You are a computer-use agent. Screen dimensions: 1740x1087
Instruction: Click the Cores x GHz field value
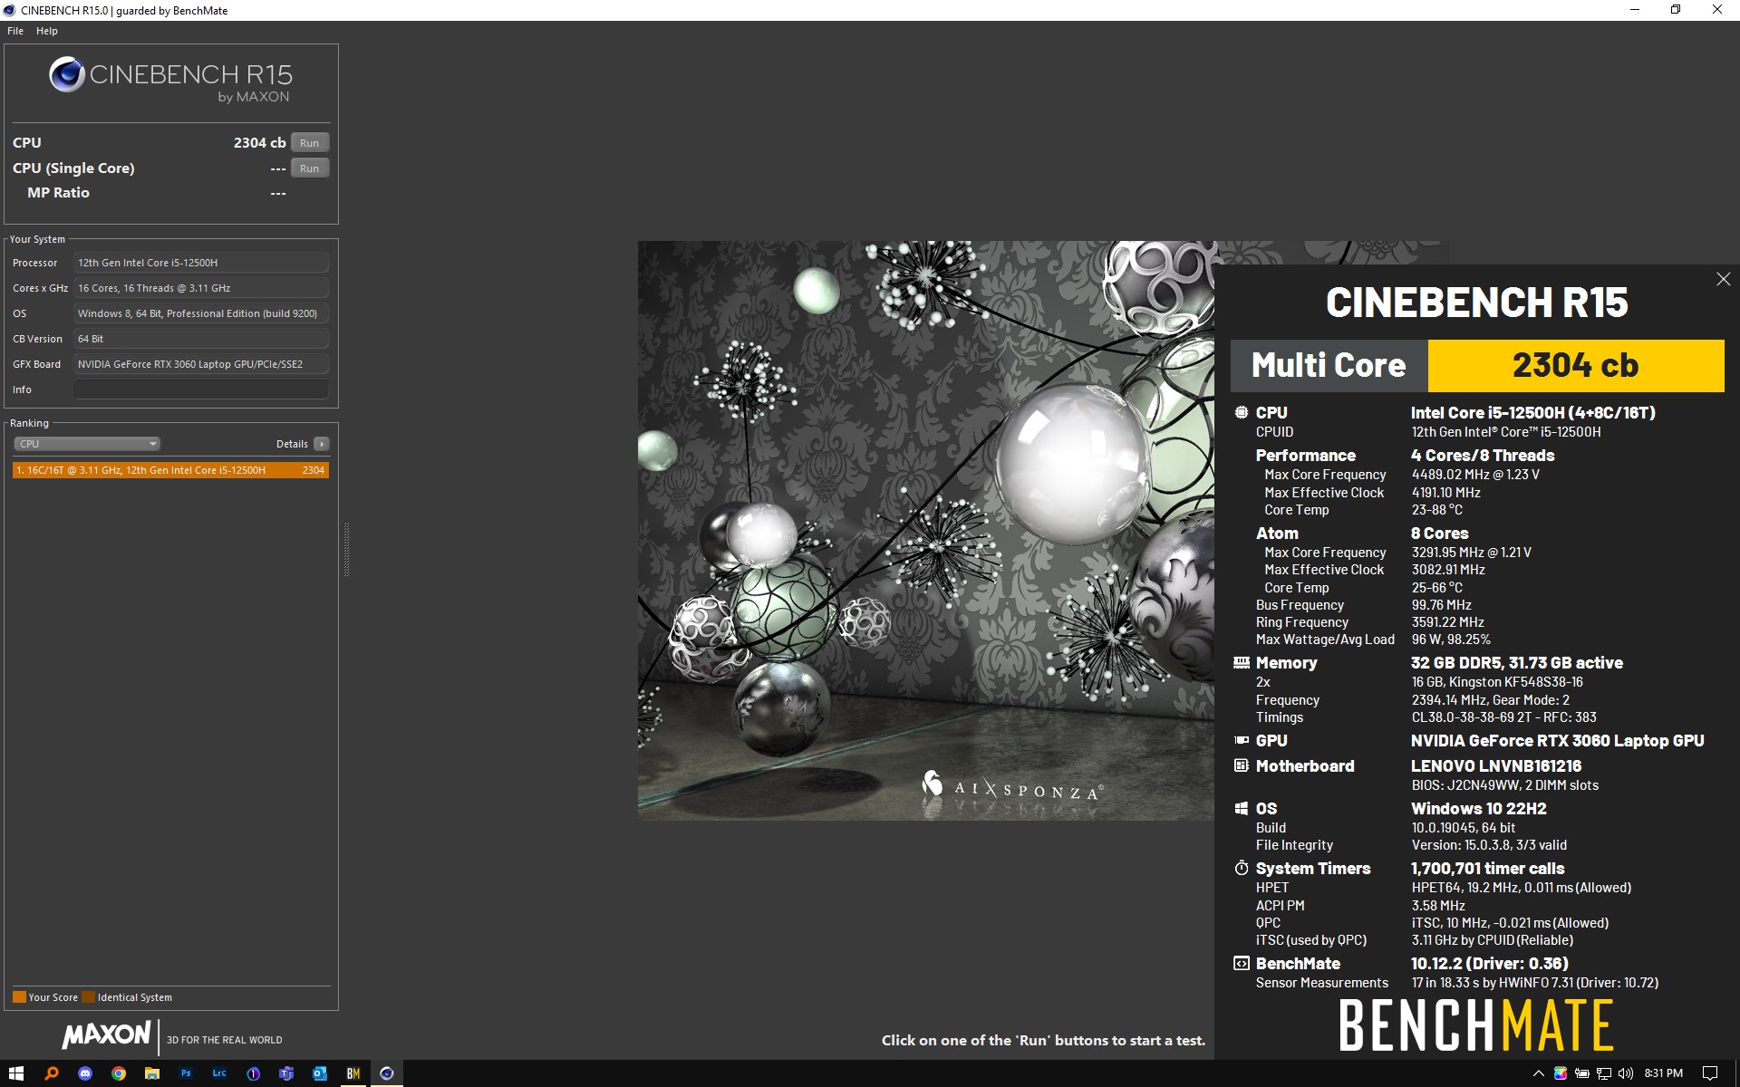click(x=201, y=288)
